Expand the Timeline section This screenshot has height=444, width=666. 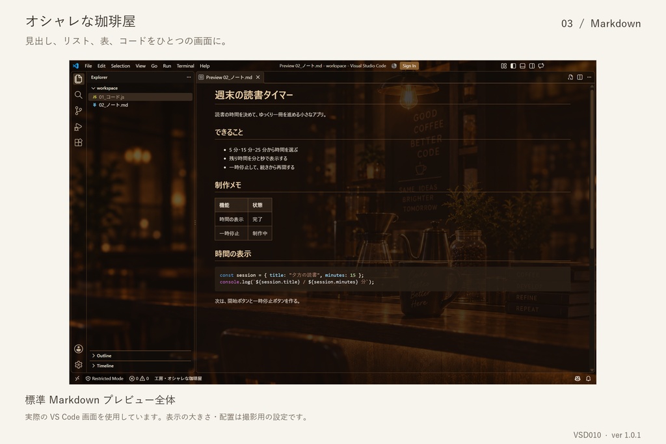[x=140, y=365]
